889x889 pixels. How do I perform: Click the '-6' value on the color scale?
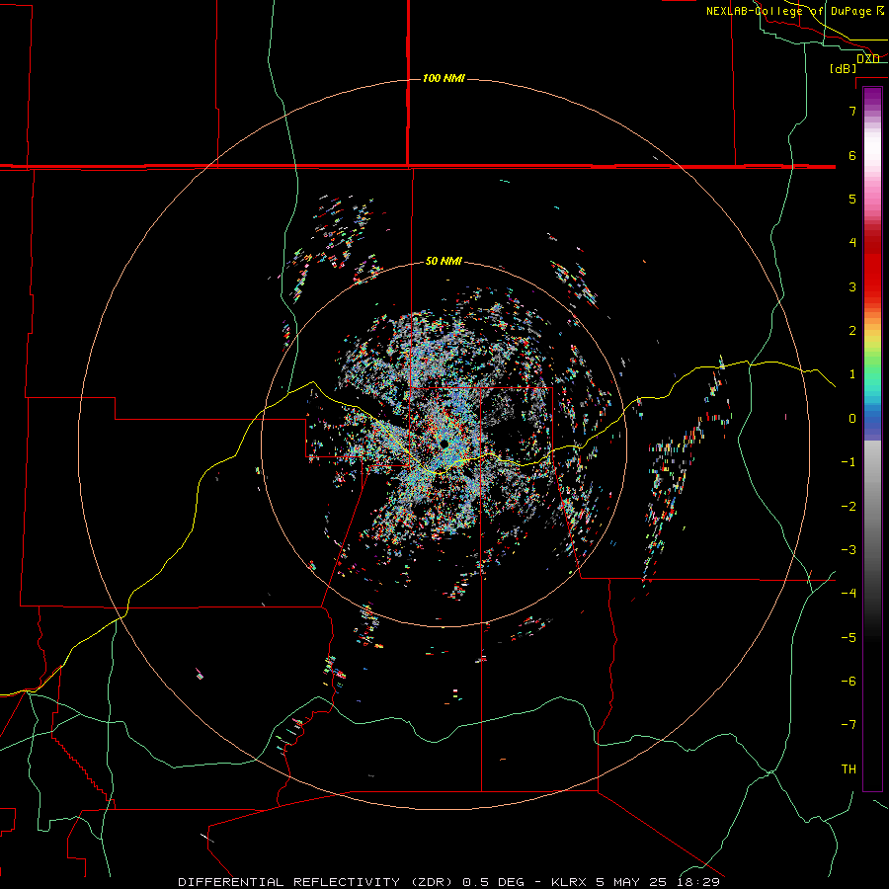click(849, 682)
